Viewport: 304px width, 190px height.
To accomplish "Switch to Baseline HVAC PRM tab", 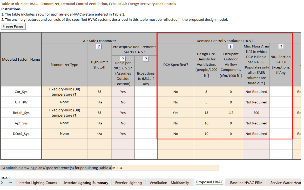I will 246,183.
